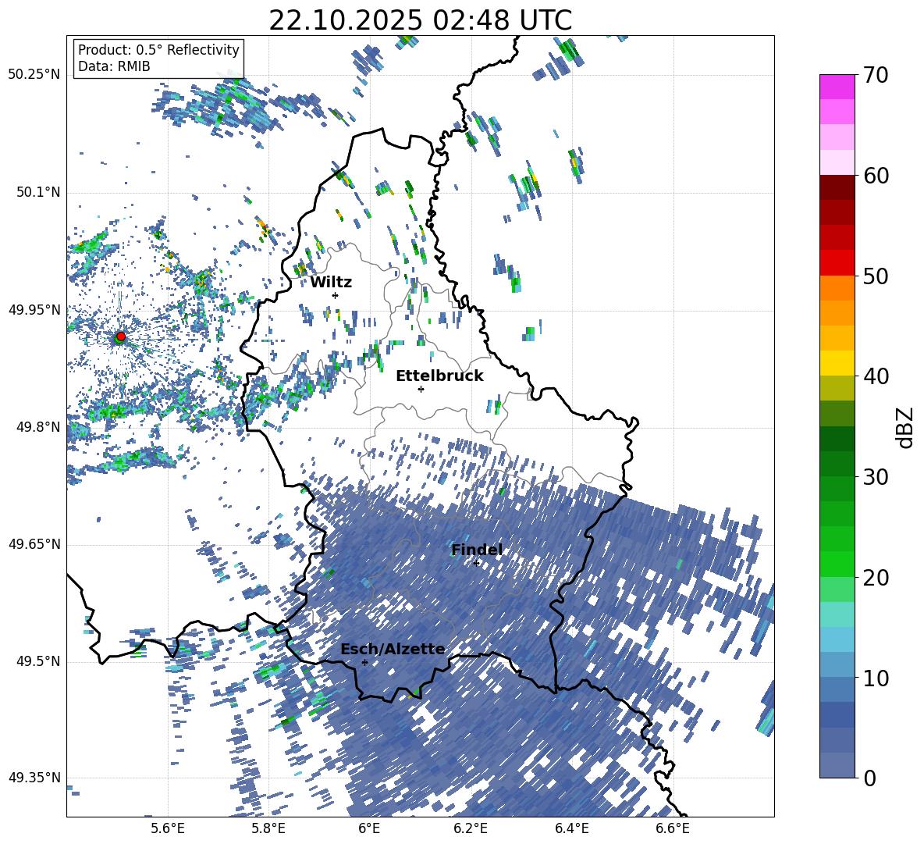
Task: Click the Ettelbruck city label
Action: (439, 376)
